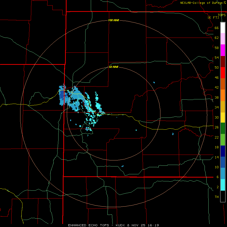Click the "100 NMI" range ring label
This screenshot has height=227, width=227.
113,20
